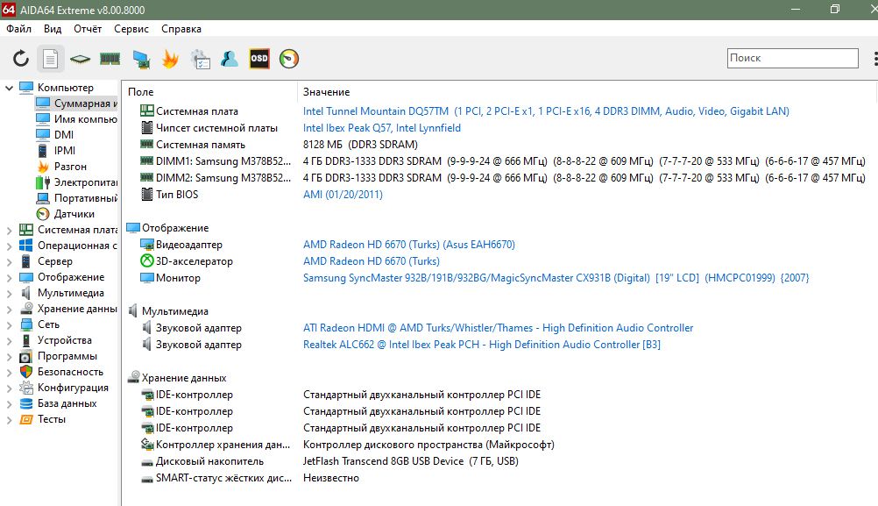Expand the Тесты tree node
The image size is (878, 506).
click(x=9, y=419)
